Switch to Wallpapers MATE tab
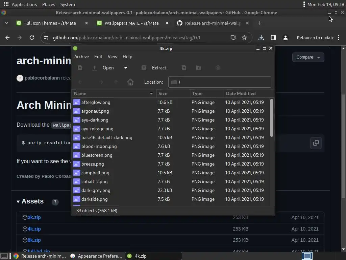 tap(131, 23)
